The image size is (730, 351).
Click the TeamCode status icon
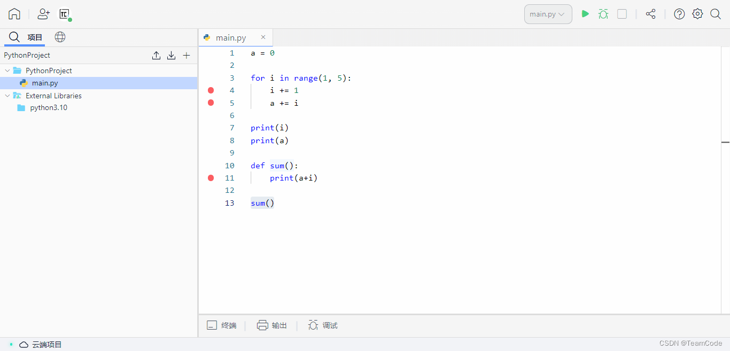point(65,14)
